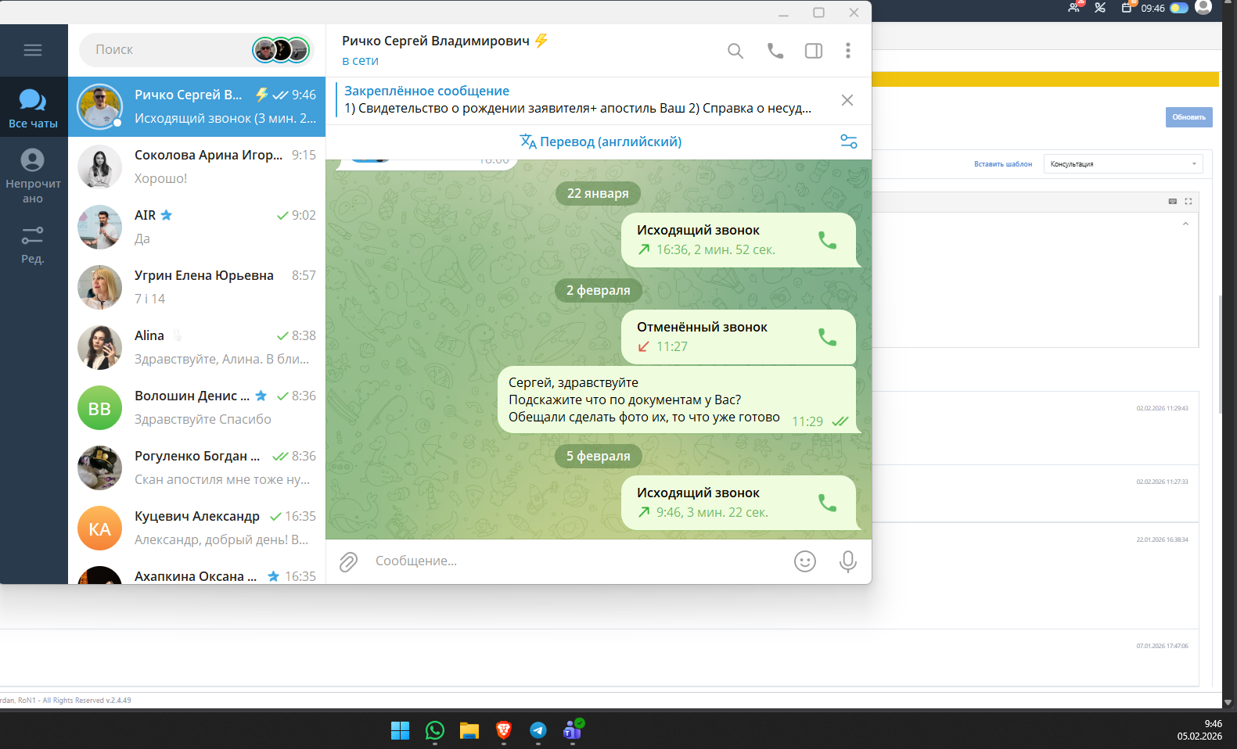Call back from cancelled 11:27 call
Viewport: 1237px width, 749px height.
[827, 337]
